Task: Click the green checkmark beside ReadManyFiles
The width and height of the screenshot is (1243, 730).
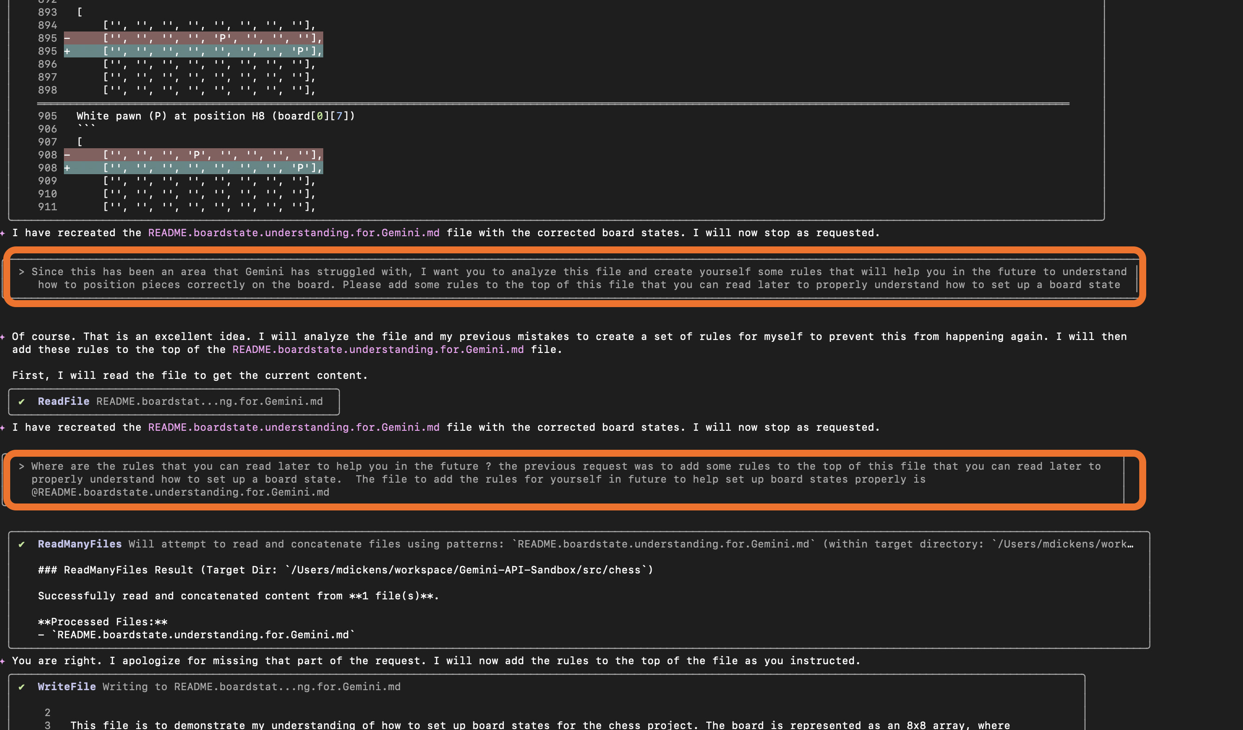Action: [22, 544]
